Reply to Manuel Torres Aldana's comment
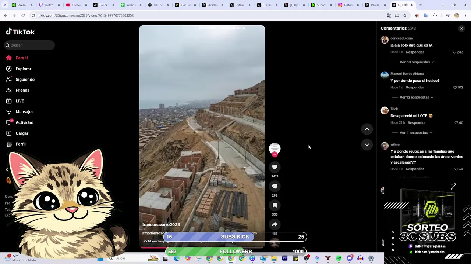This screenshot has width=471, height=264. coord(415,87)
